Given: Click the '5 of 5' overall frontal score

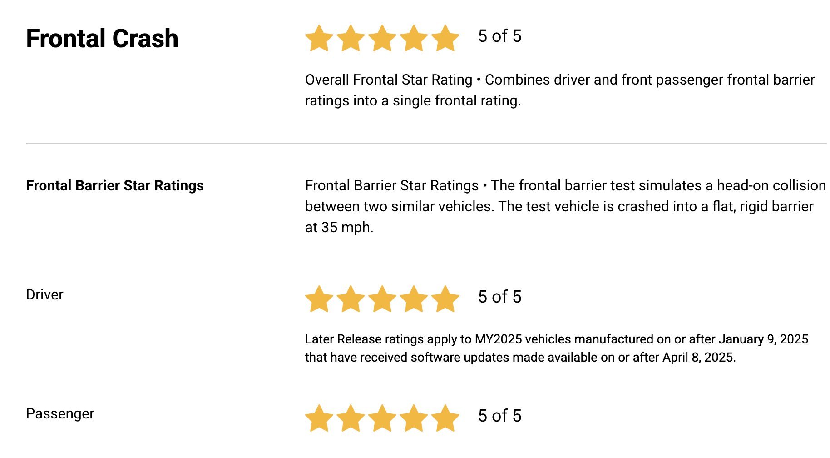Looking at the screenshot, I should 500,36.
